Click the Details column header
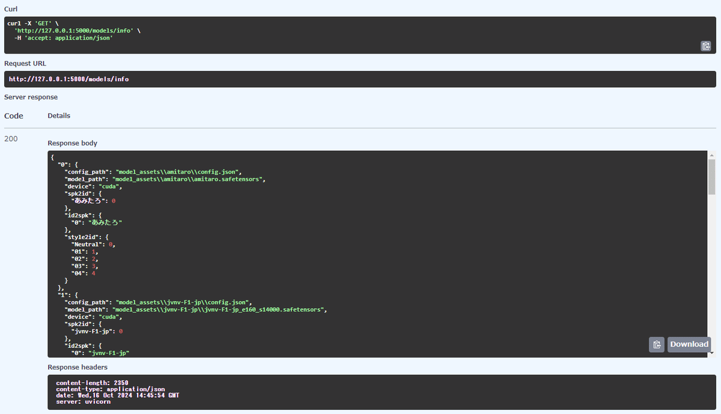Screen dimensions: 721x414 [x=59, y=115]
